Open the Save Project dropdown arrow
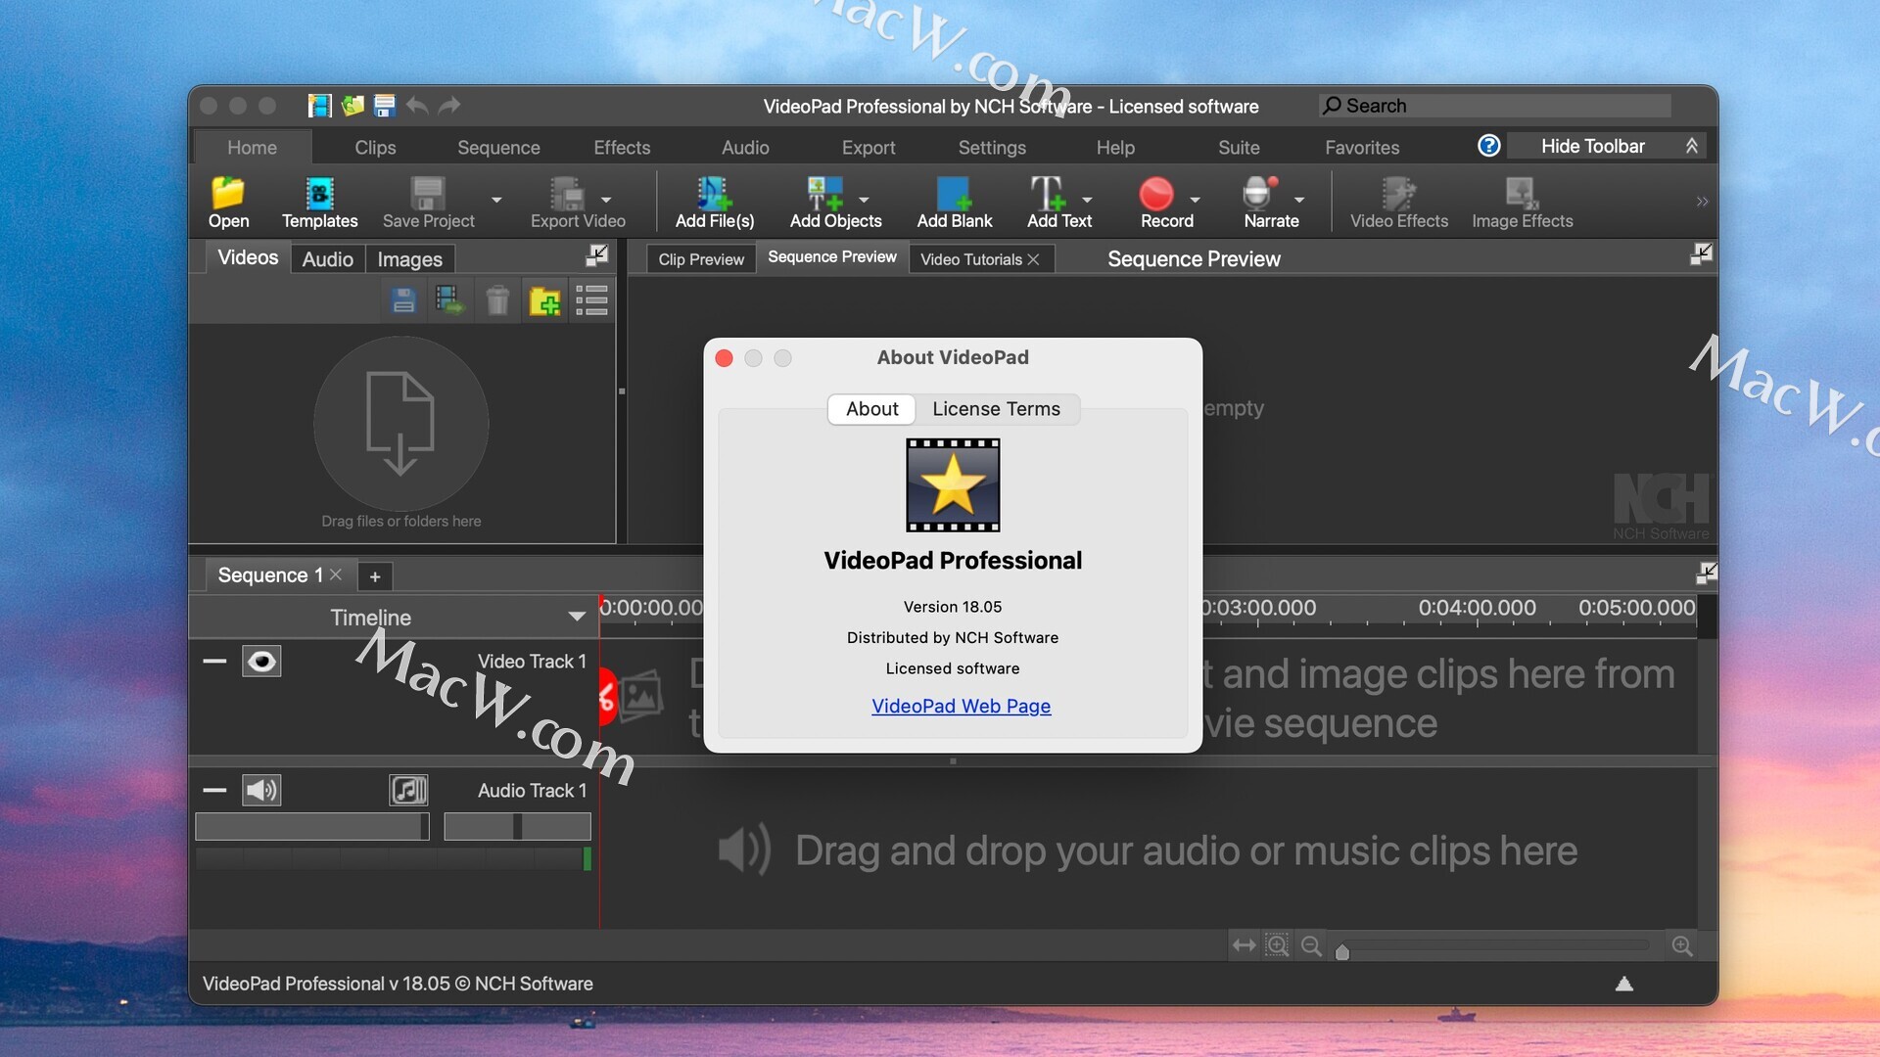The image size is (1880, 1057). coord(496,200)
